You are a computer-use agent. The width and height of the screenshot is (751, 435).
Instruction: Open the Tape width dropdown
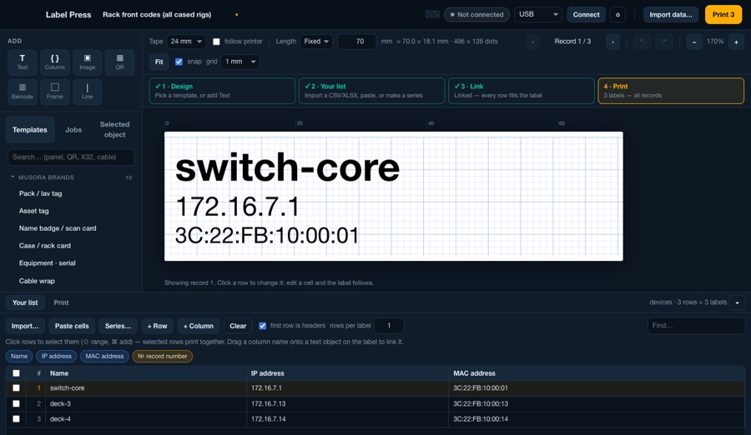click(x=186, y=42)
